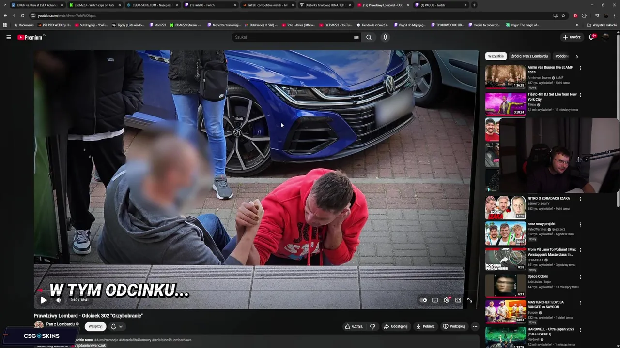Open more actions three-dot menu under video
Viewport: 620px width, 348px height.
point(475,326)
